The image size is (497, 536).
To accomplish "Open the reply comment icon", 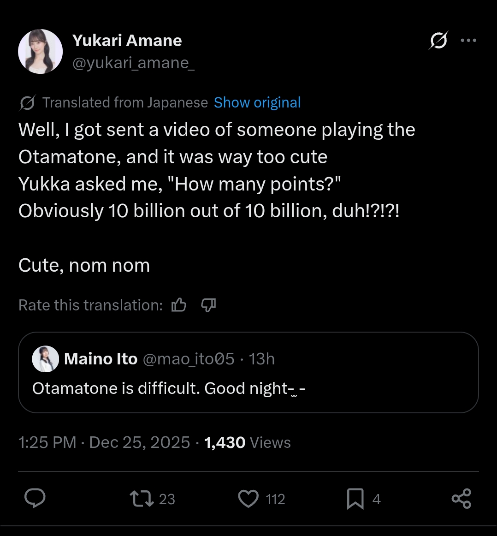I will 35,499.
